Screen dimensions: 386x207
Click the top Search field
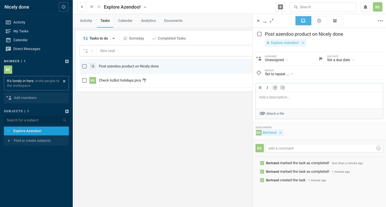(323, 7)
